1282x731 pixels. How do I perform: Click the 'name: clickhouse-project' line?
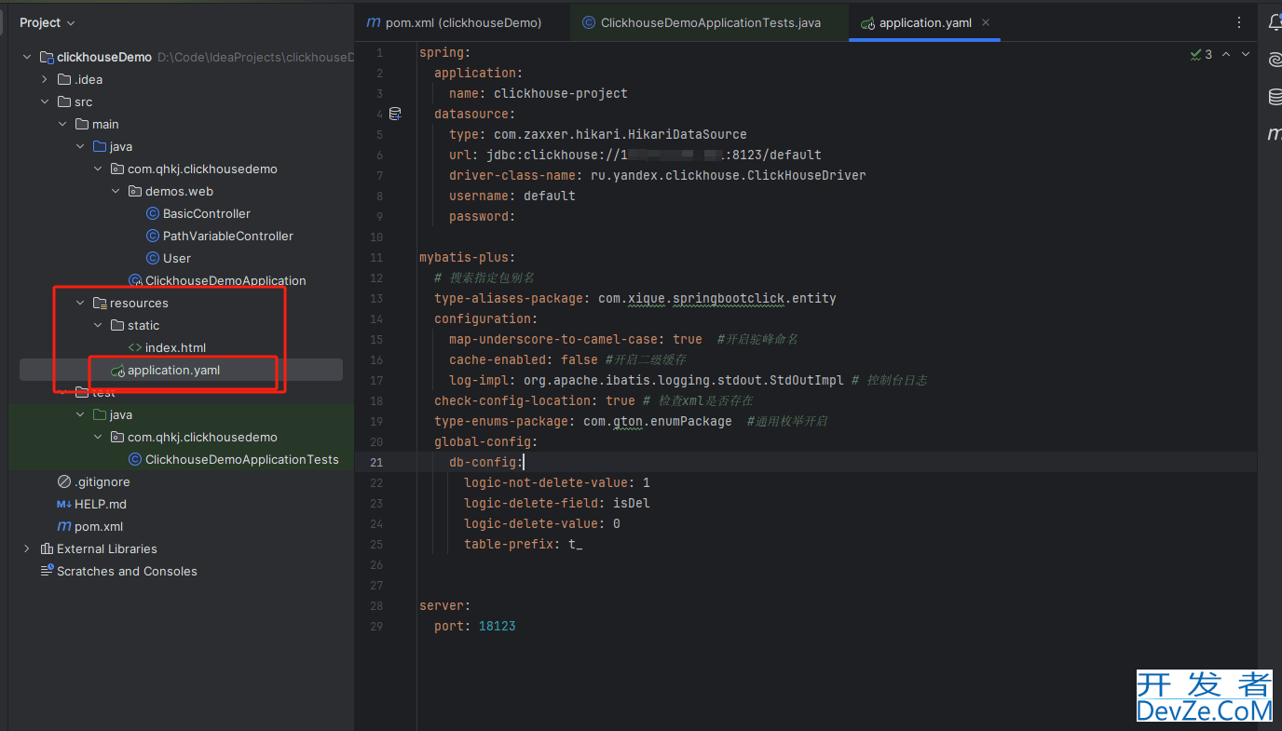[x=539, y=93]
